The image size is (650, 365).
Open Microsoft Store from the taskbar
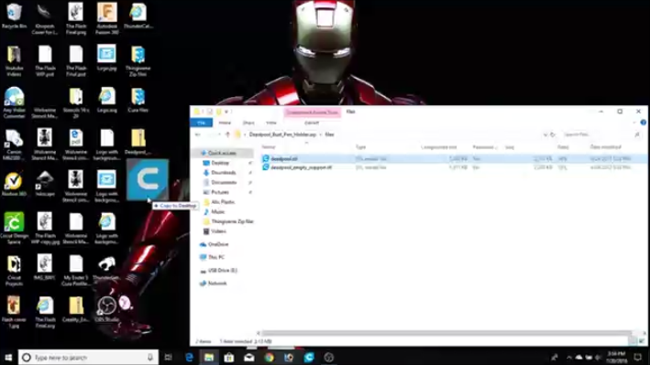229,358
